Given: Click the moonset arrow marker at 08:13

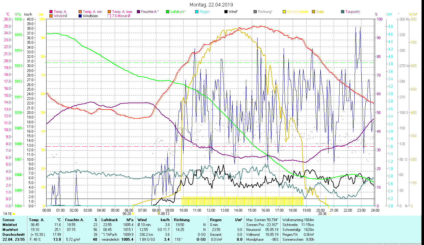Looking at the screenshot, I should pyautogui.click(x=158, y=214).
